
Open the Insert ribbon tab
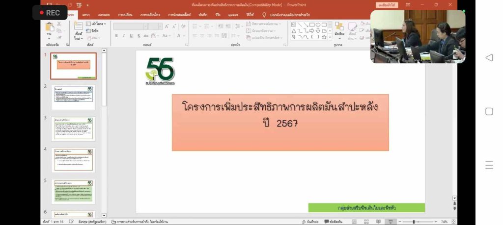point(86,15)
